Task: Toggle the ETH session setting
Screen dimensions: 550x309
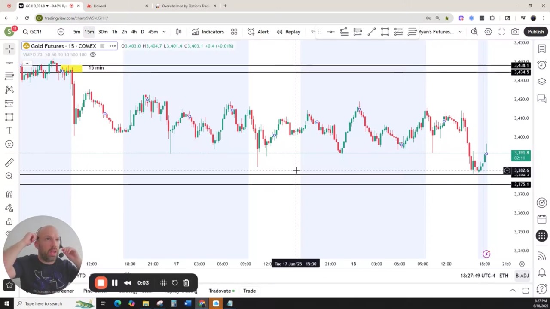Action: tap(504, 276)
